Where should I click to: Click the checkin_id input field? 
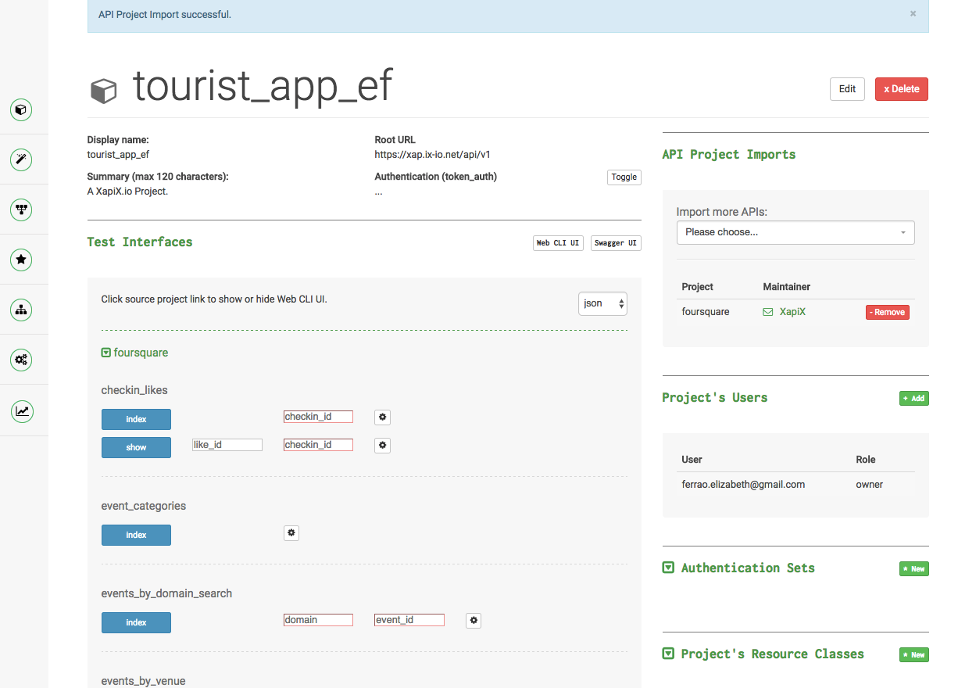tap(317, 416)
